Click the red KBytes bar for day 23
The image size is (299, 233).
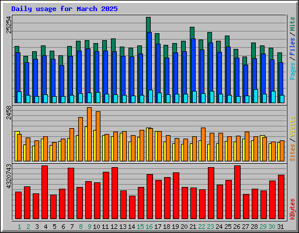[x=211, y=193]
